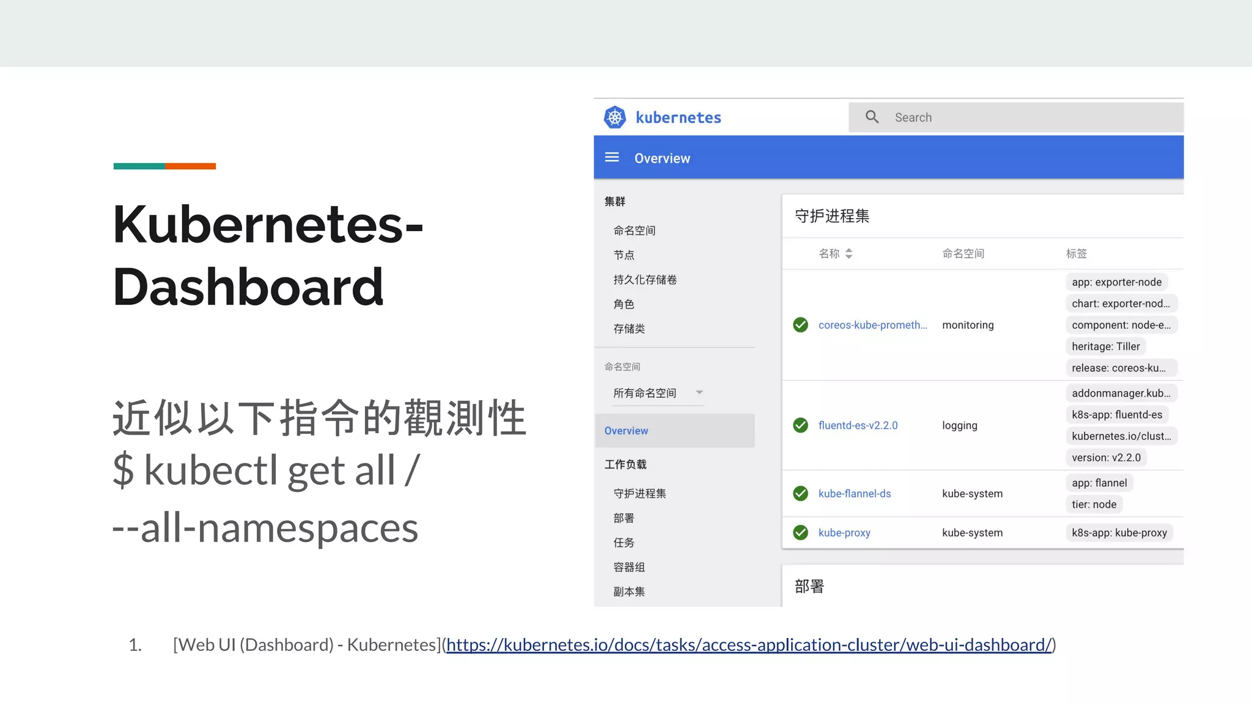
Task: Open 部署 in the sidebar workloads
Action: 624,518
